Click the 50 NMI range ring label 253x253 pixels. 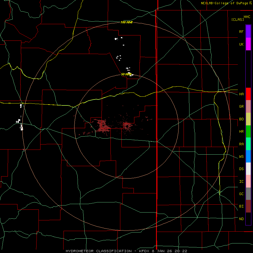(x=126, y=74)
